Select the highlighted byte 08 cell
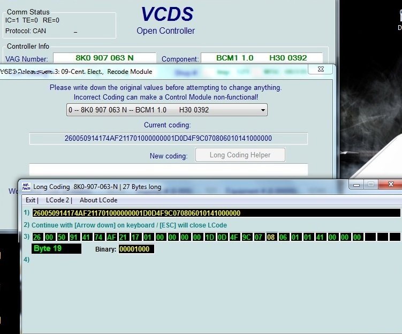The height and width of the screenshot is (334, 402). click(x=271, y=237)
